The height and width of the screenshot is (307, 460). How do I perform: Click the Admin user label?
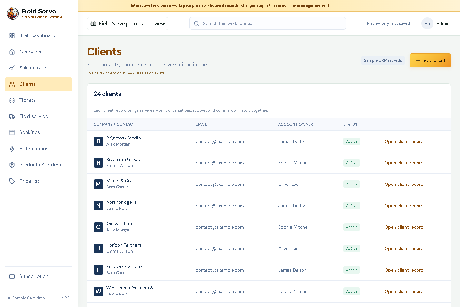[x=443, y=23]
